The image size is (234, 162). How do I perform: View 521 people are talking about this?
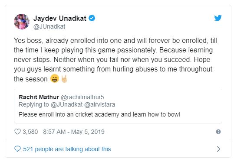[x=67, y=149]
